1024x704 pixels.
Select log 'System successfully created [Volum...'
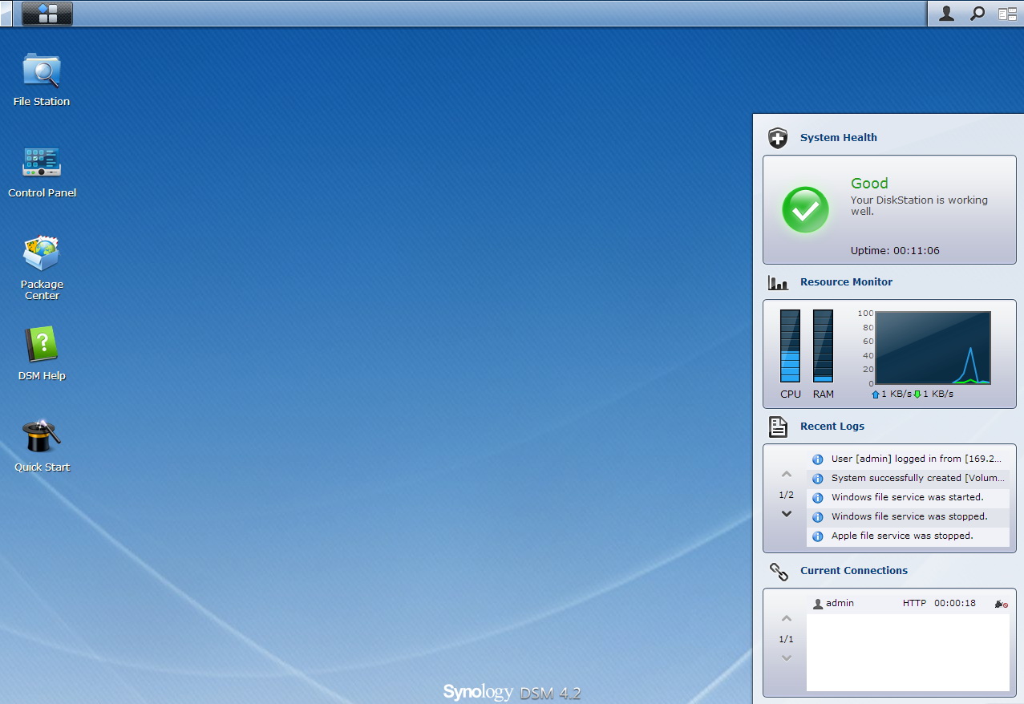[x=908, y=479]
